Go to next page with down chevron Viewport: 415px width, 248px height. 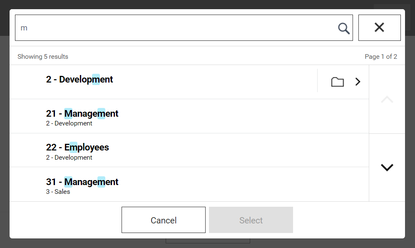tap(387, 168)
